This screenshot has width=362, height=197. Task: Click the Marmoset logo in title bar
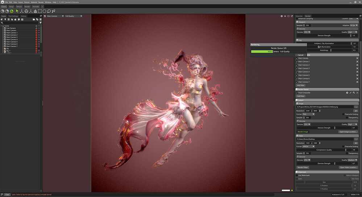[2, 2]
